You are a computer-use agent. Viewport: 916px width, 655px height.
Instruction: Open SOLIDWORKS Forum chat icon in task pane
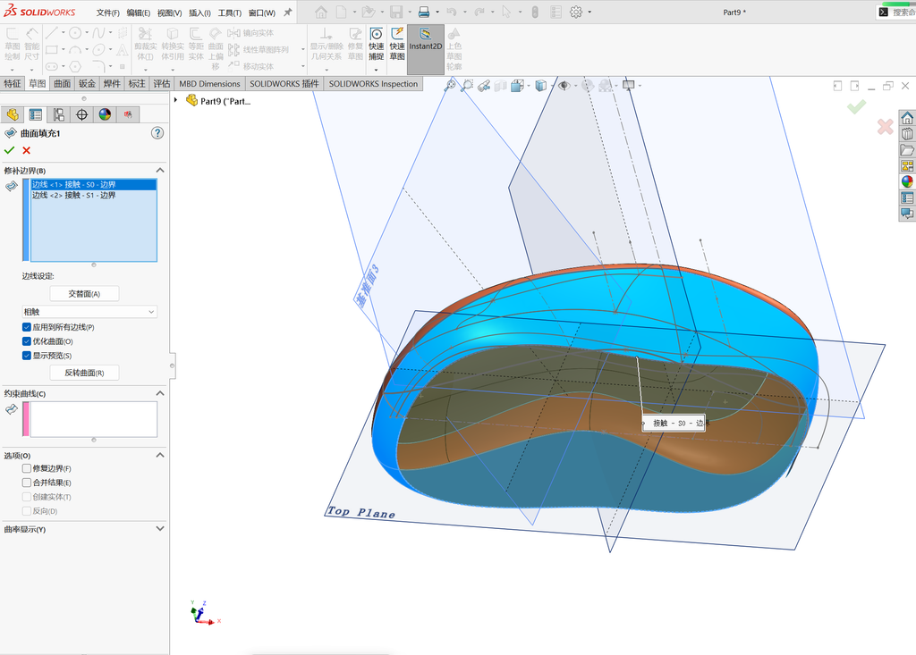pos(907,214)
